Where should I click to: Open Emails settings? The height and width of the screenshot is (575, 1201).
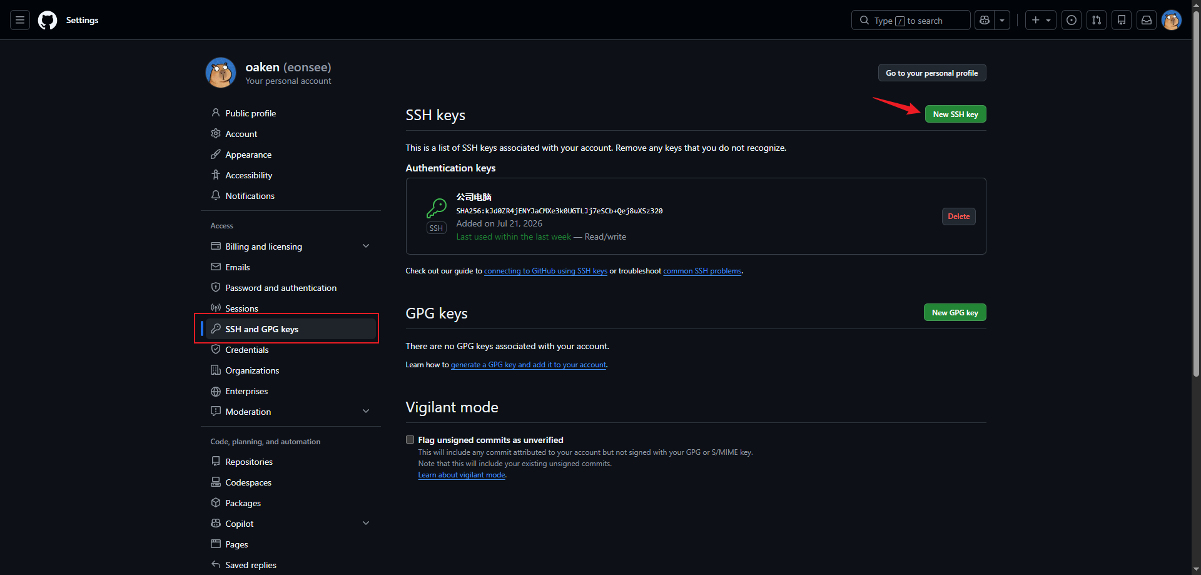[x=291, y=267]
